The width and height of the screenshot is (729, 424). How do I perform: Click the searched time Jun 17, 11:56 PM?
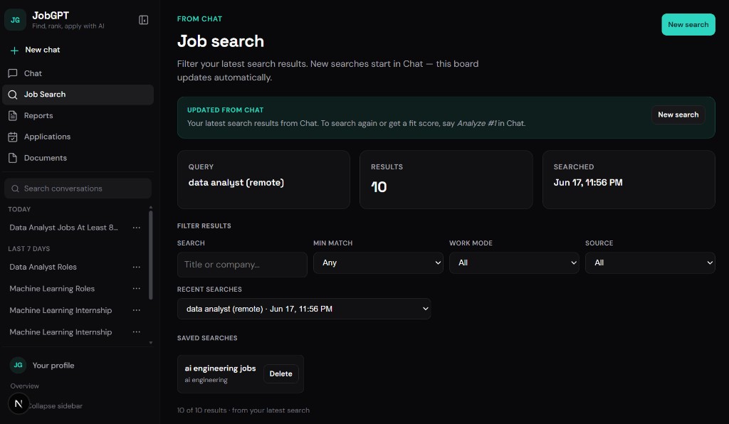point(587,183)
